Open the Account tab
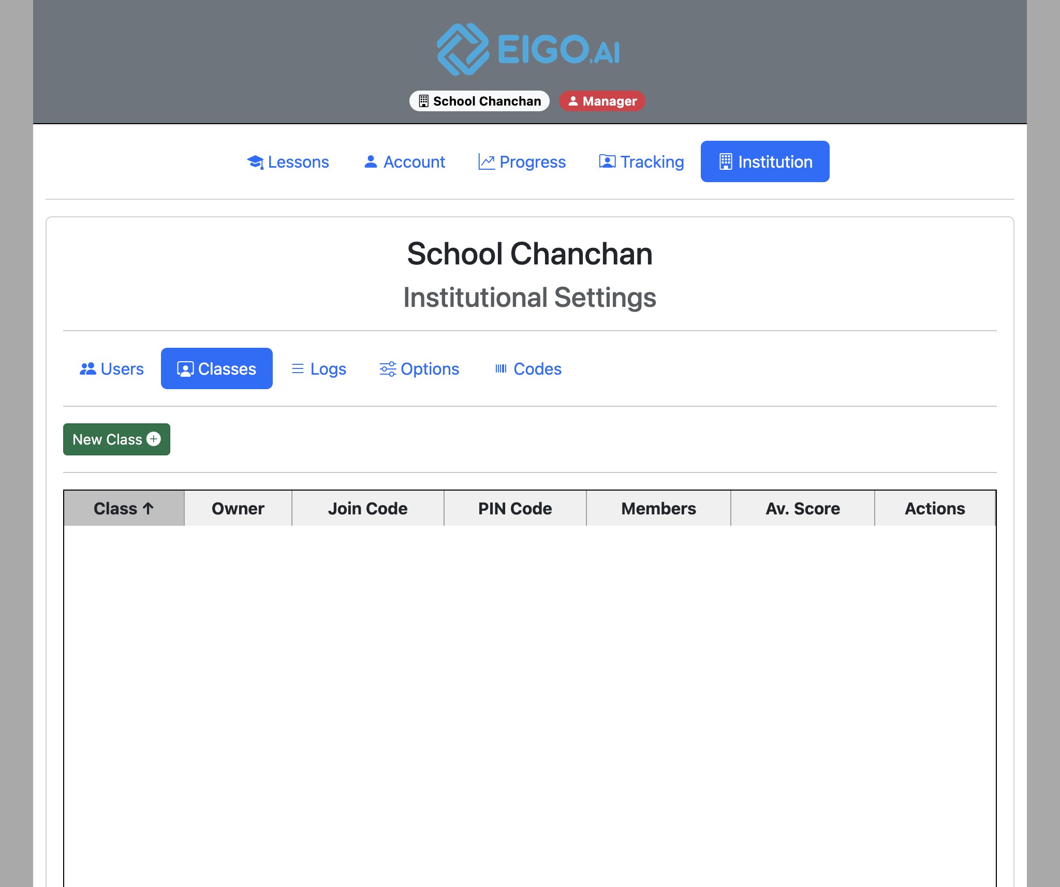This screenshot has height=887, width=1060. 404,161
